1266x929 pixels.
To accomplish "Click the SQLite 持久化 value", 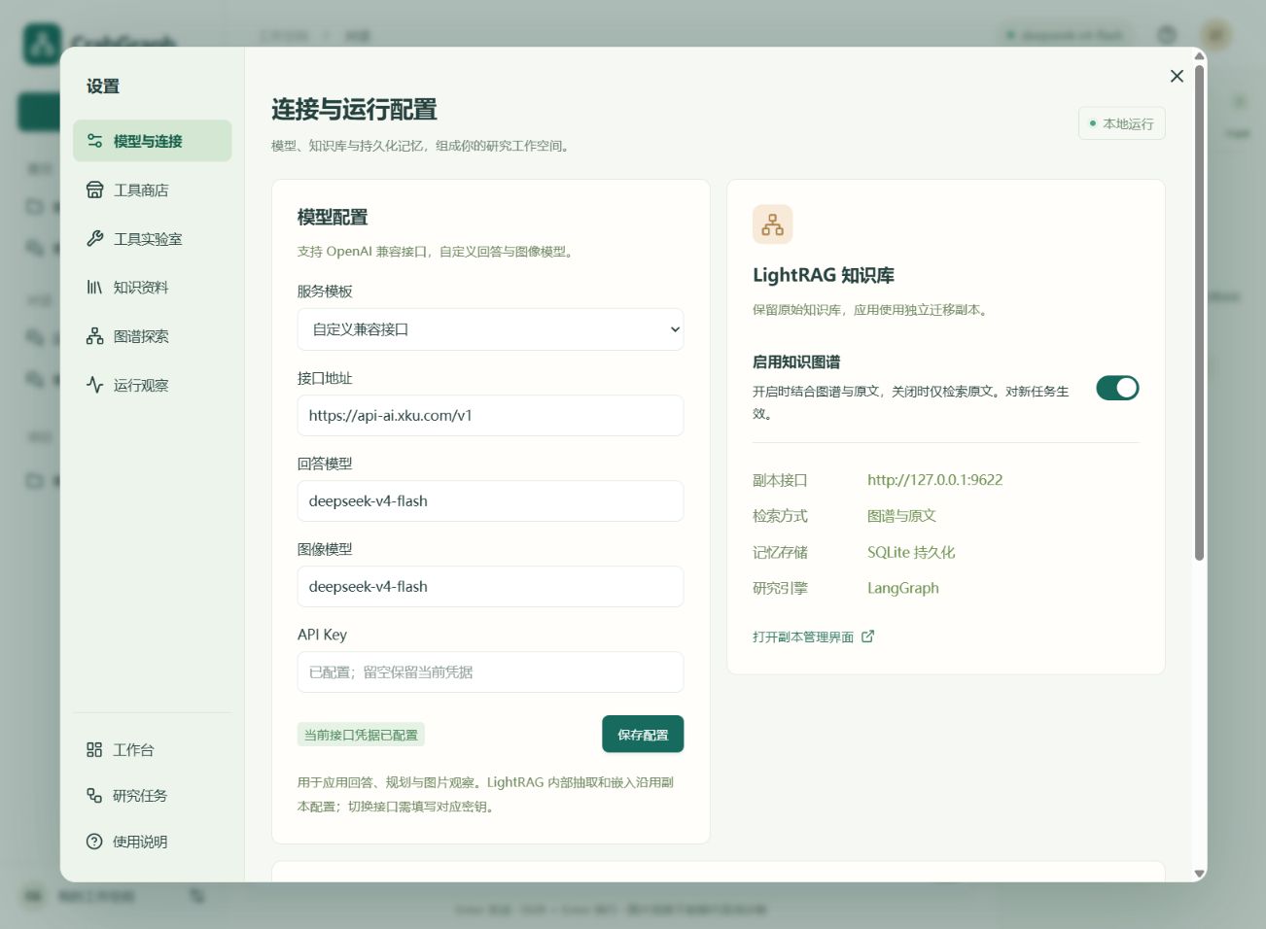I will tap(911, 552).
